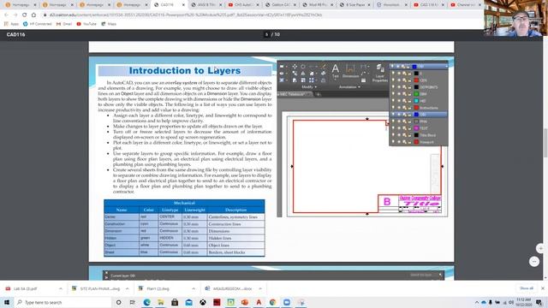Open the browser home page button
The width and height of the screenshot is (548, 308).
(x=33, y=15)
